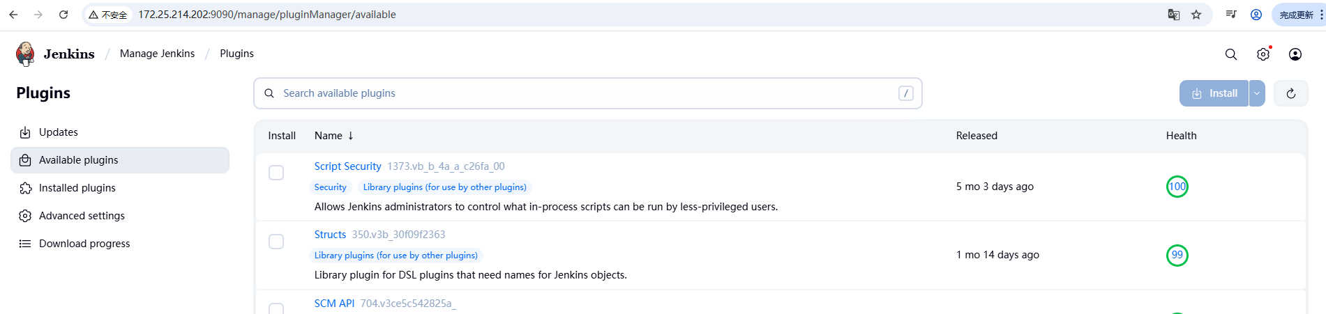Click the Script Security health score 100
The height and width of the screenshot is (314, 1326).
[1177, 187]
